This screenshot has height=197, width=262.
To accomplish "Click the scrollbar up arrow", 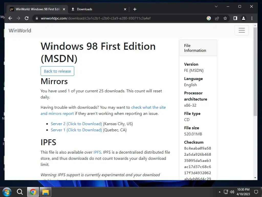I will pyautogui.click(x=255, y=26).
